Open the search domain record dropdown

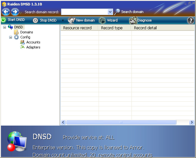[110, 12]
